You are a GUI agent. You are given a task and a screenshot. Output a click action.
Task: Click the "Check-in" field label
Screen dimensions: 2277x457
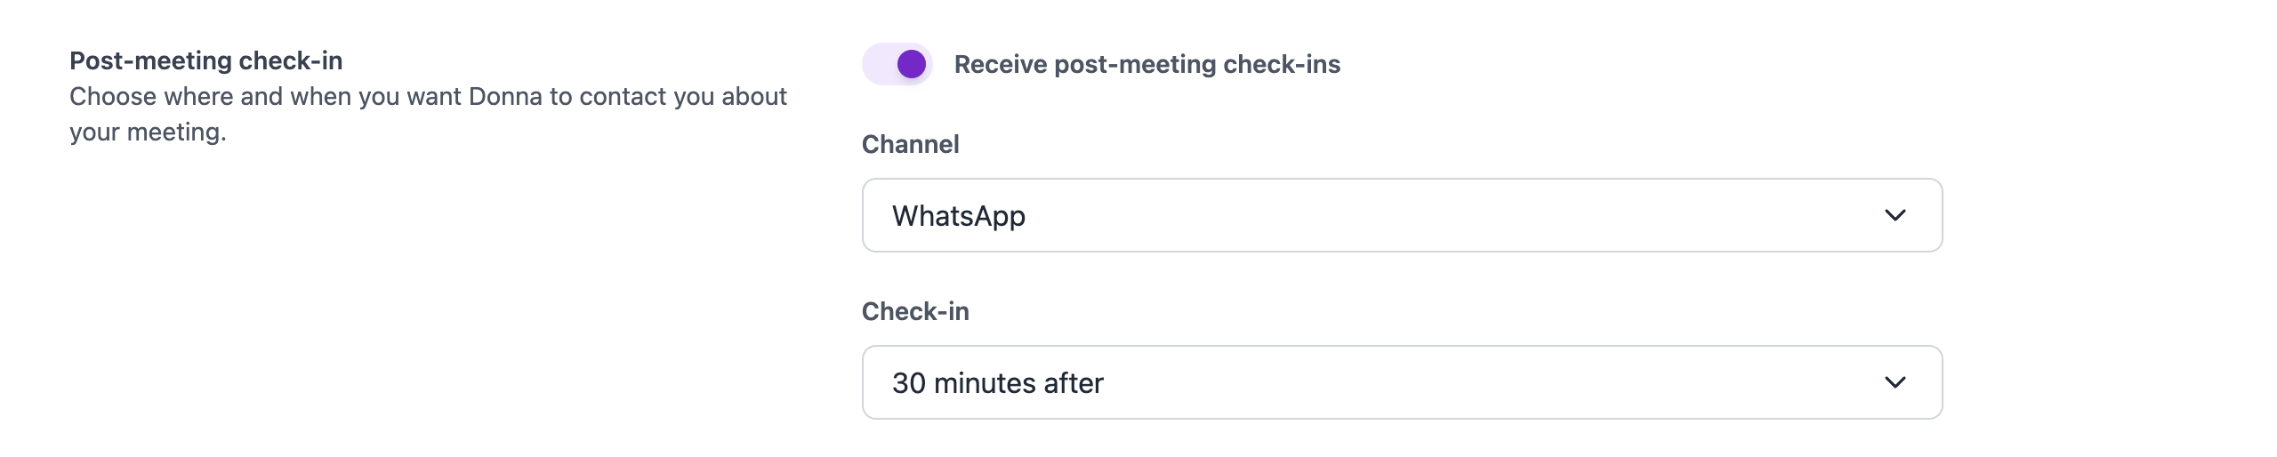tap(915, 311)
